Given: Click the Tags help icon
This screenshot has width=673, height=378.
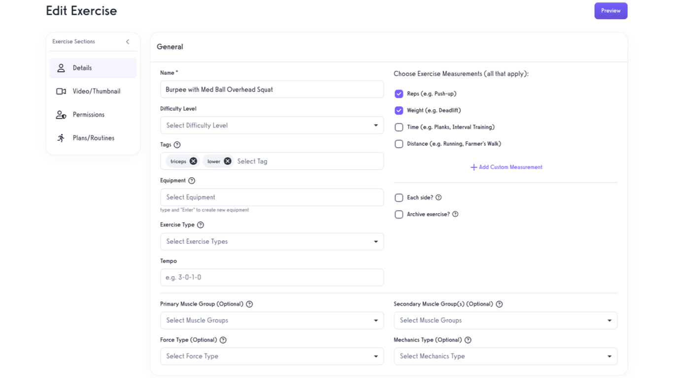Looking at the screenshot, I should click(x=177, y=145).
